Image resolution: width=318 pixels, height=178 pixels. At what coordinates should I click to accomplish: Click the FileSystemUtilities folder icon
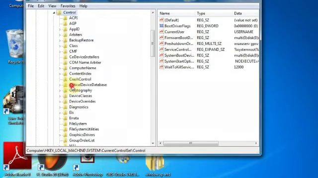tap(65, 129)
